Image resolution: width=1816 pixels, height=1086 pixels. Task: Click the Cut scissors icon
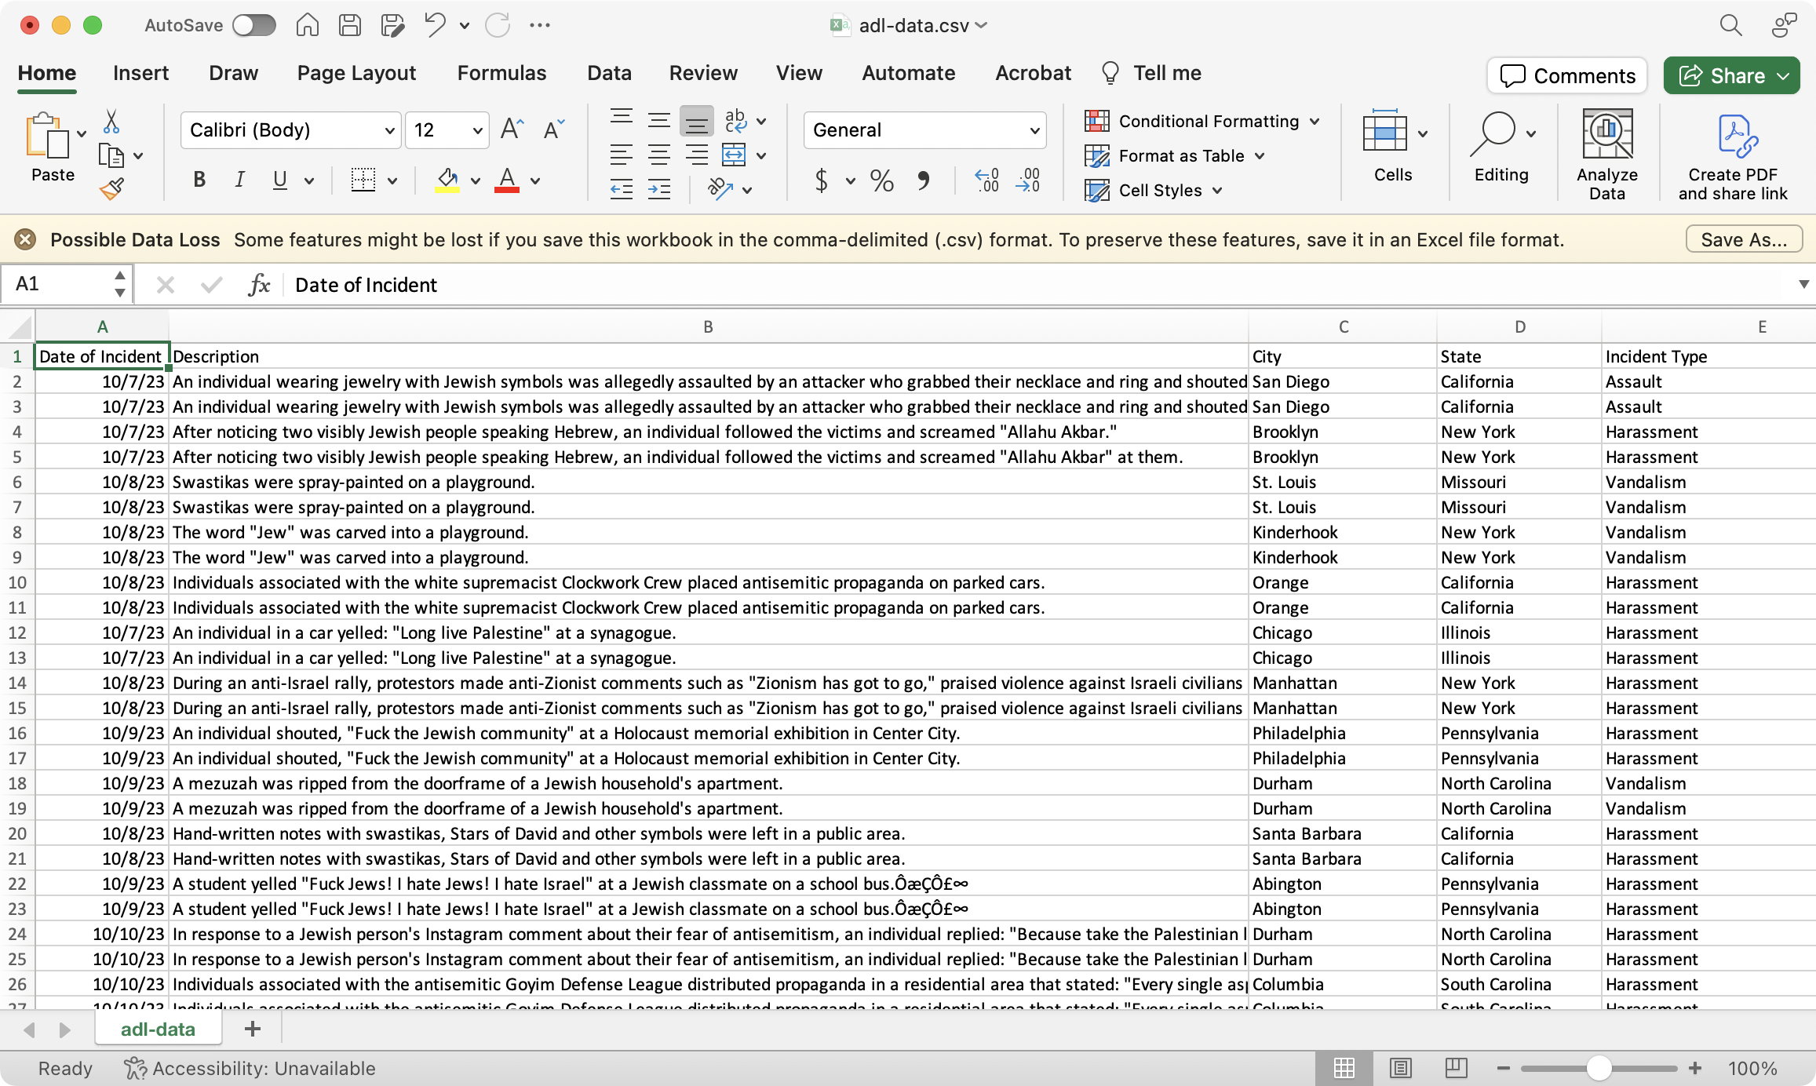point(111,122)
